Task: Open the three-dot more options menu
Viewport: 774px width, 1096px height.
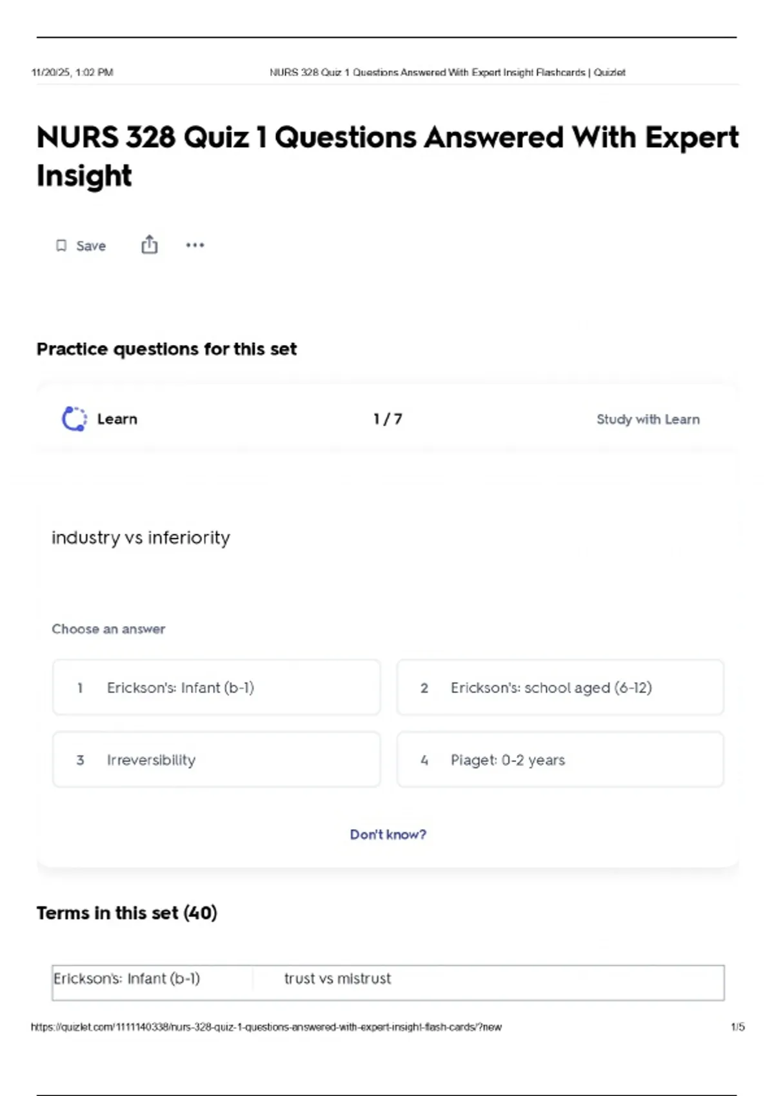Action: (x=195, y=245)
